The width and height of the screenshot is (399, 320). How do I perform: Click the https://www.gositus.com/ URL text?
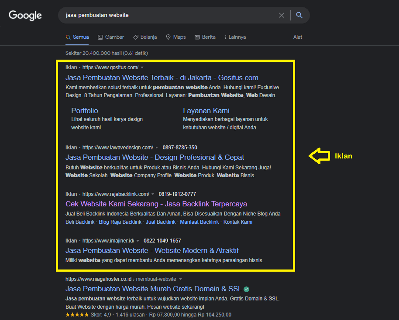coord(110,67)
